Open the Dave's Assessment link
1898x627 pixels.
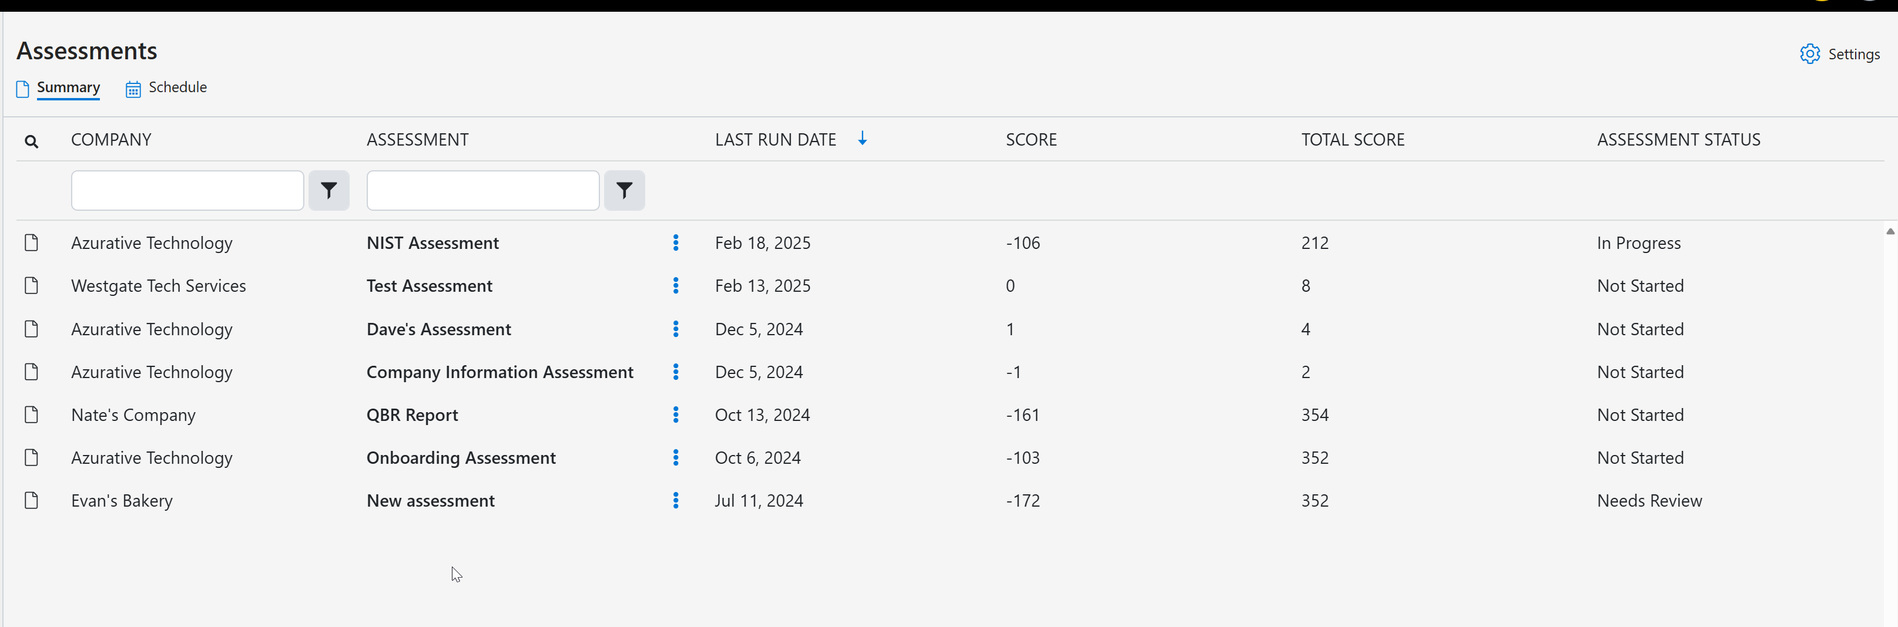click(x=438, y=329)
